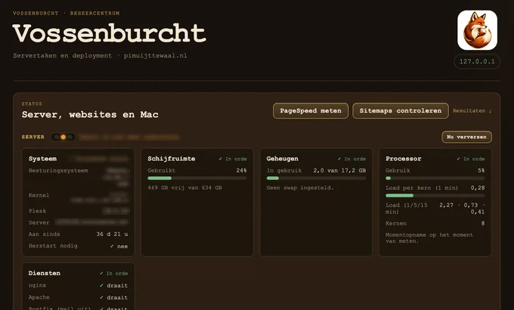Image resolution: width=514 pixels, height=310 pixels.
Task: Click the Server, websites en Mac heading
Action: click(x=90, y=114)
